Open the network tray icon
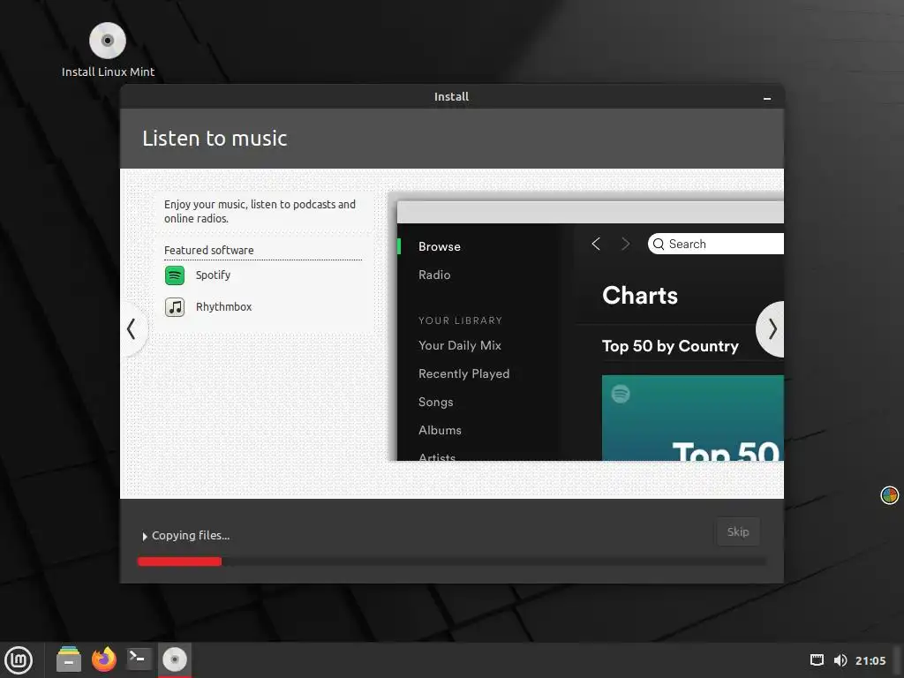904x678 pixels. point(817,660)
